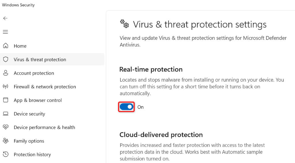Turn off the Real-time protection toggle
Viewport: 295px width, 163px height.
127,107
